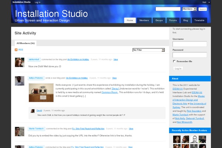222x148 pixels.
Task: Click David's small avatar in comment reply
Action: pos(33,111)
